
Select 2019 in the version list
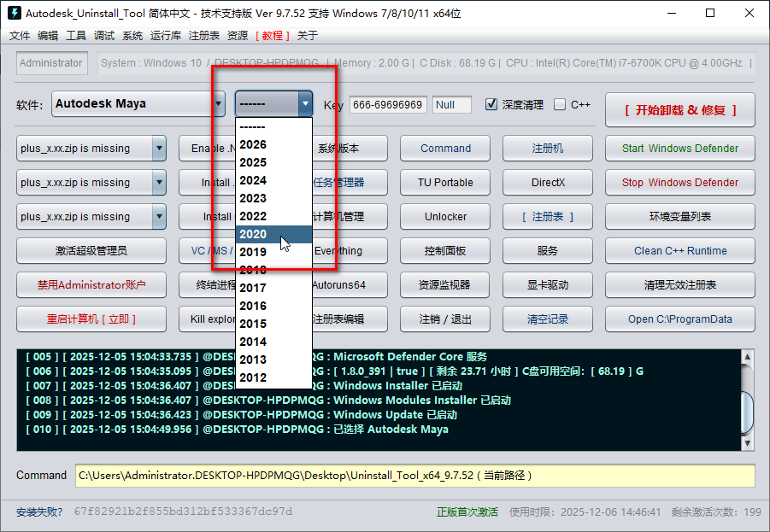(273, 252)
